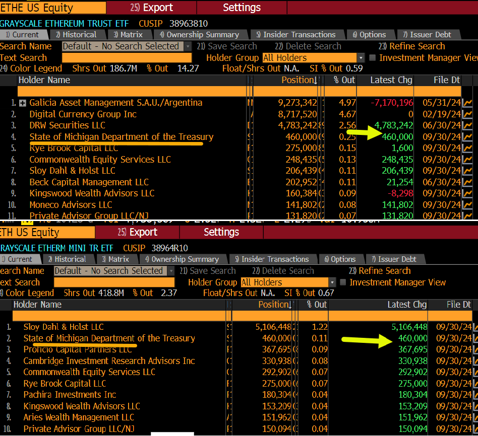
Task: Sort by Position column in ETHE table
Action: [298, 80]
